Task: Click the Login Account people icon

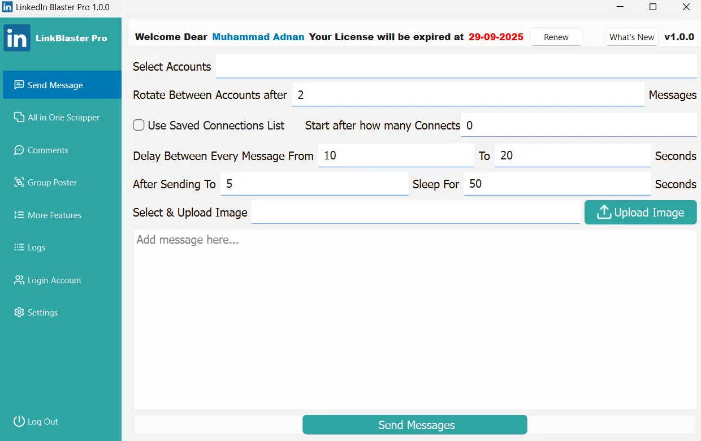Action: point(19,280)
